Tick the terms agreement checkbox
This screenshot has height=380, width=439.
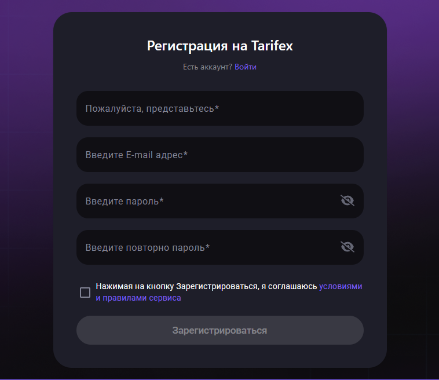coord(85,293)
